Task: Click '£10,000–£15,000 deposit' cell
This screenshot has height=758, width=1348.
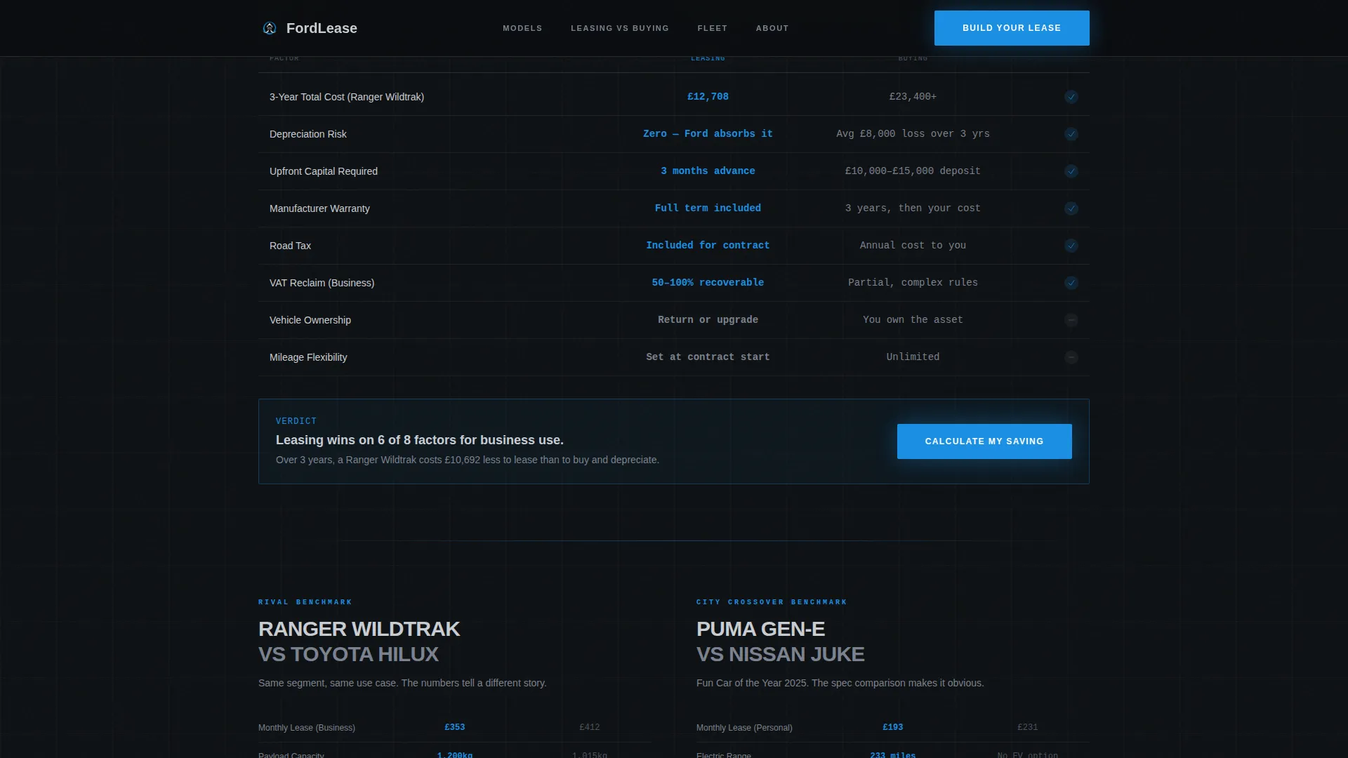Action: click(x=913, y=171)
